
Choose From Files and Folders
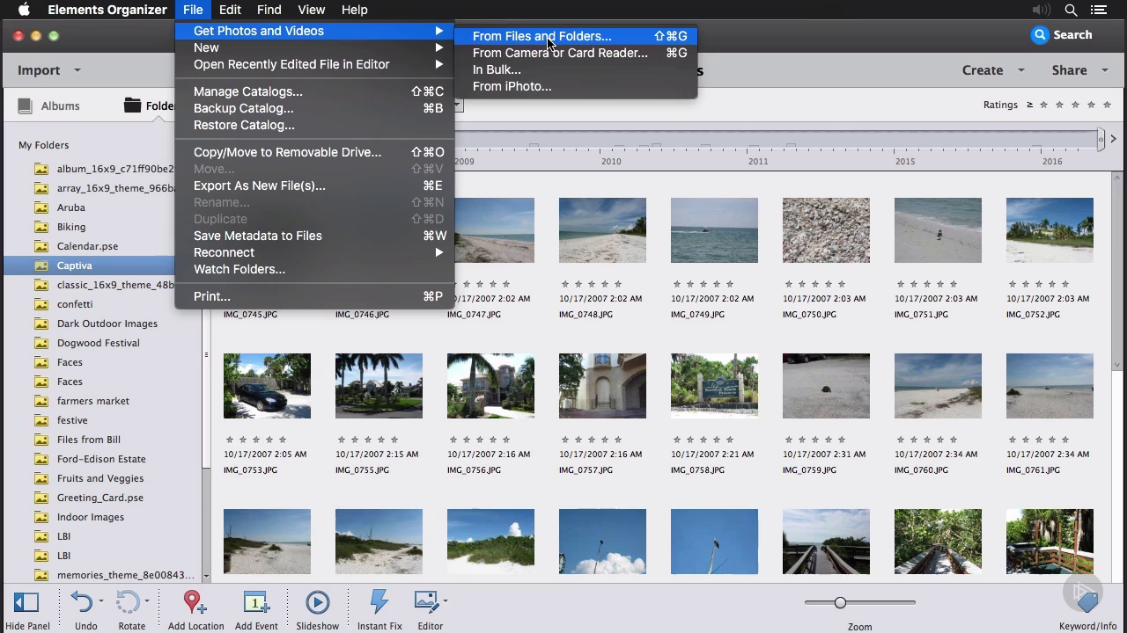pyautogui.click(x=576, y=36)
